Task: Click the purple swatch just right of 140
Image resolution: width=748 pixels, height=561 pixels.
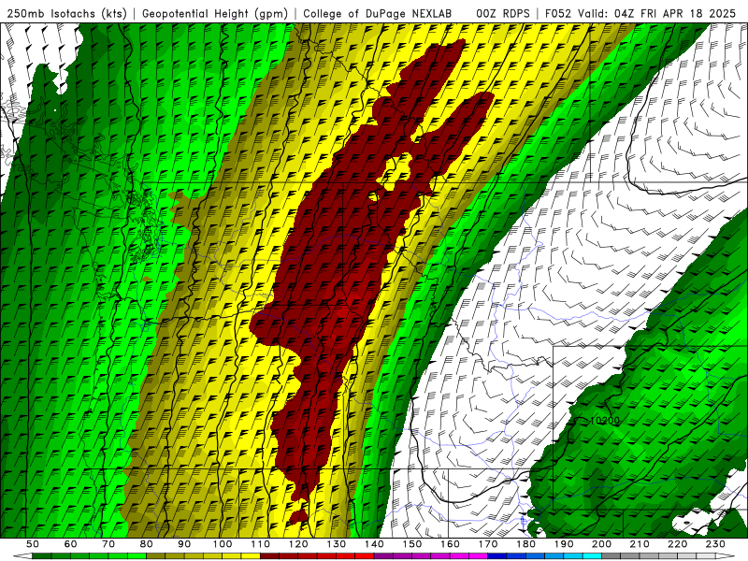Action: (383, 556)
